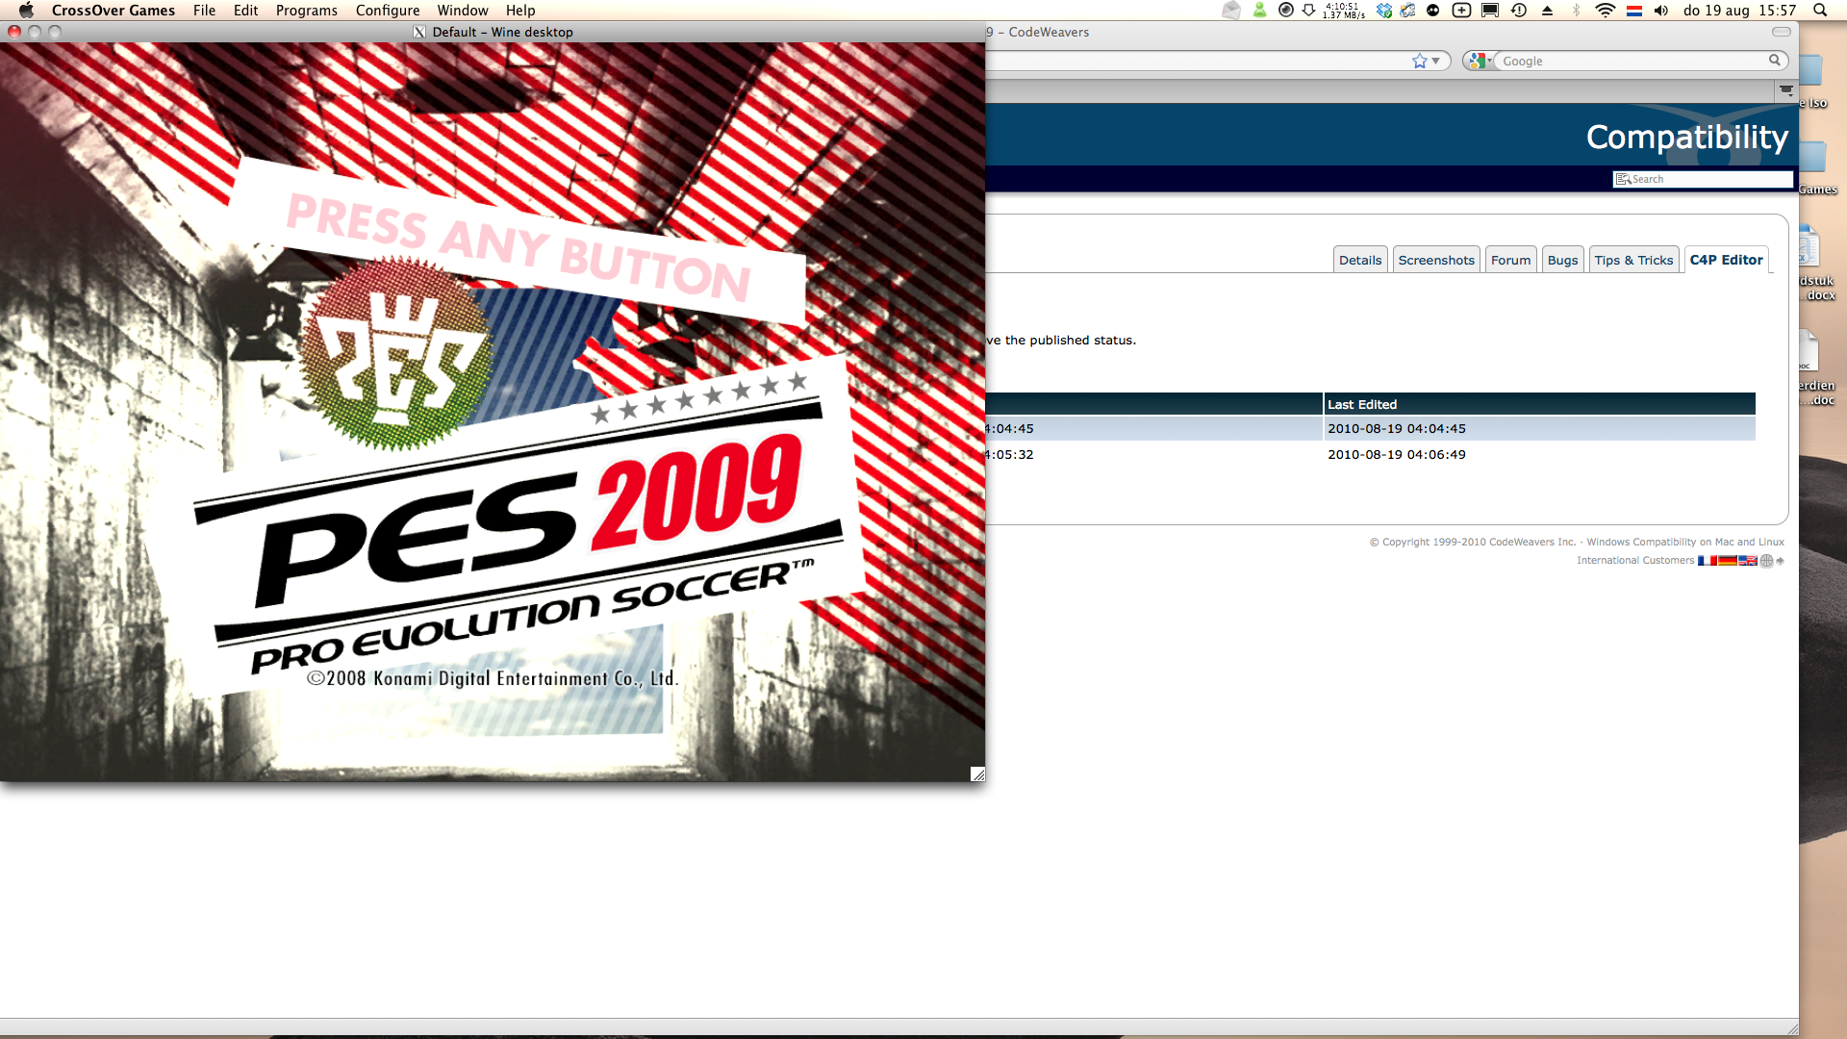Open the File menu
Screen dimensions: 1847x1039
[x=204, y=11]
